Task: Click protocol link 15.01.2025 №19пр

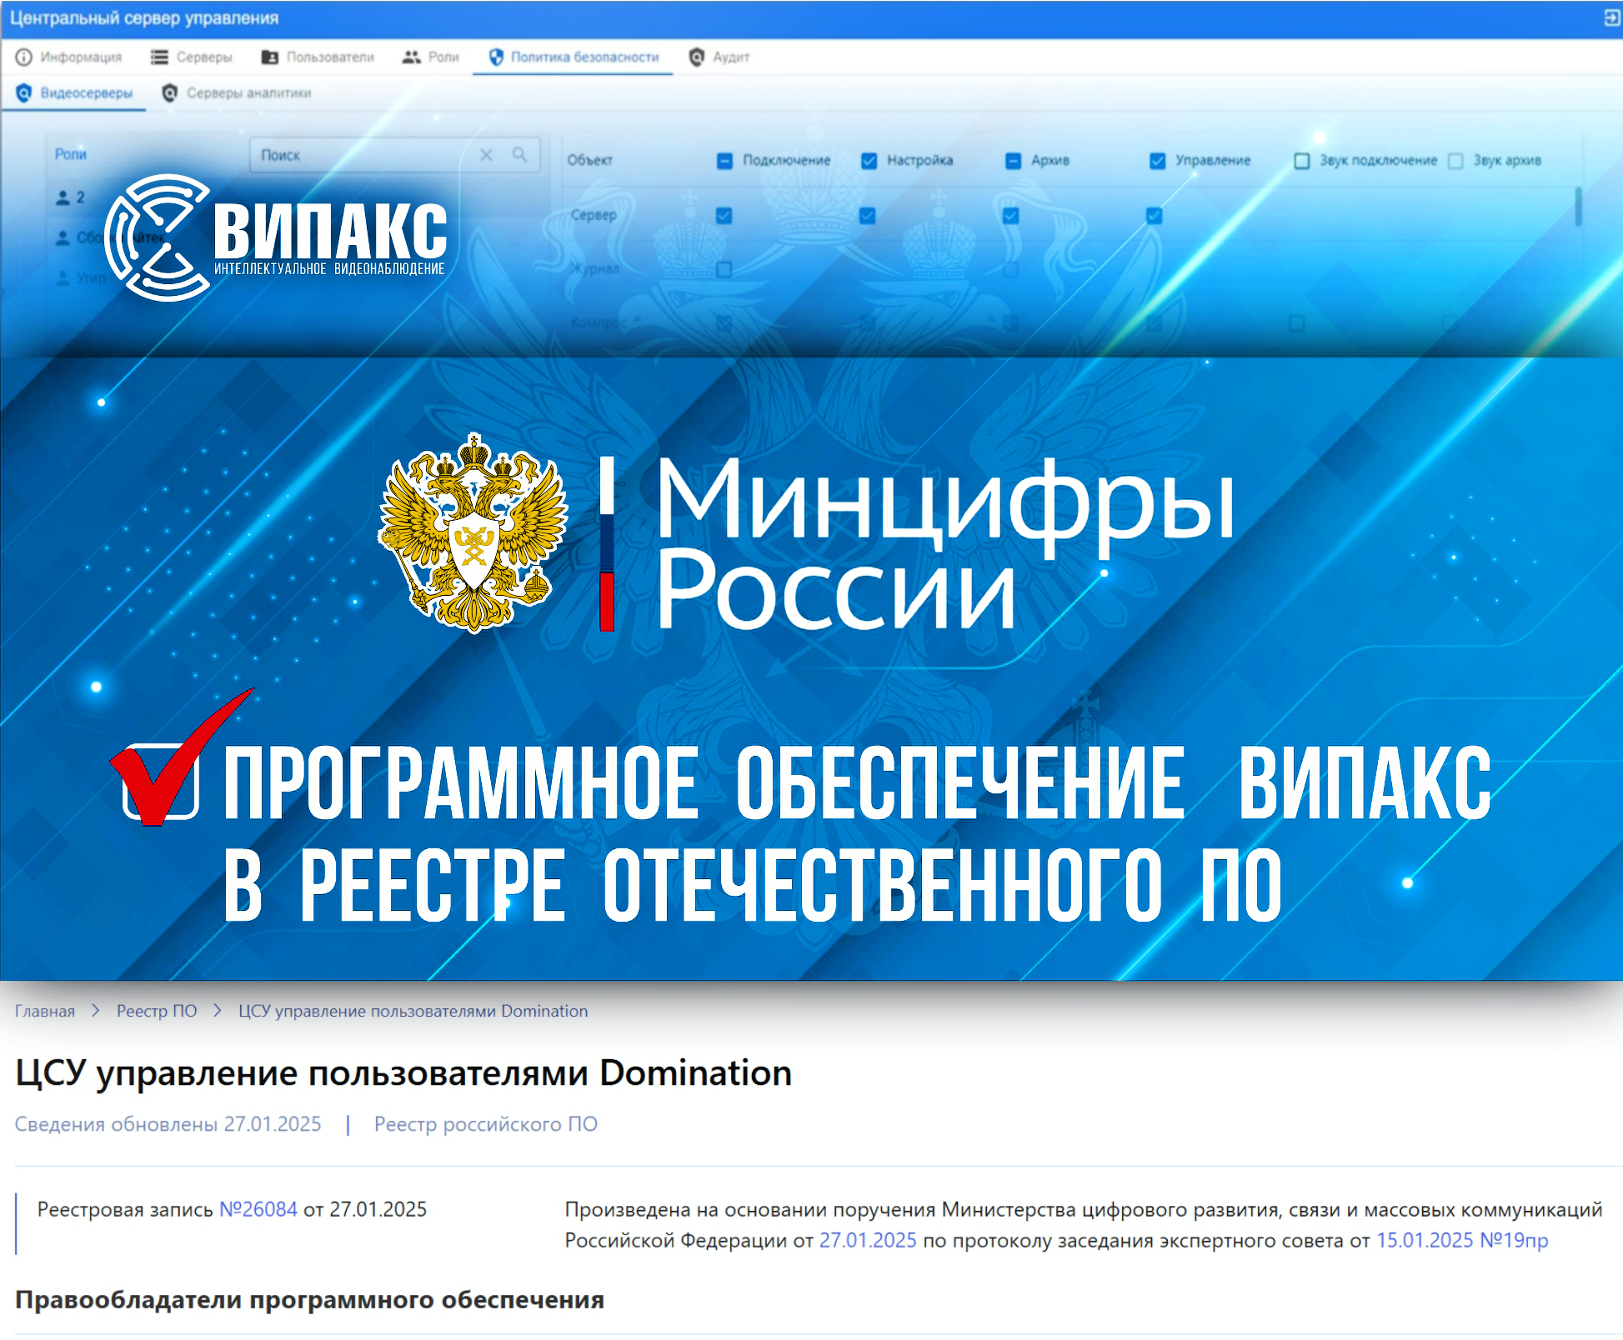Action: (1461, 1240)
